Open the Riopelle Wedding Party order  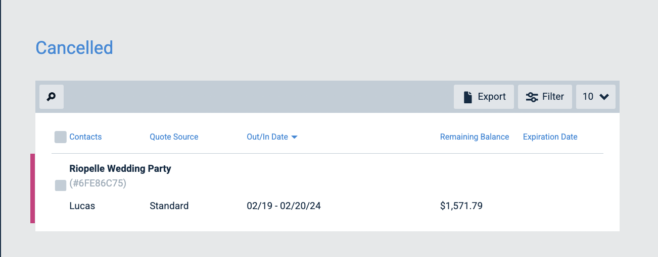[120, 169]
